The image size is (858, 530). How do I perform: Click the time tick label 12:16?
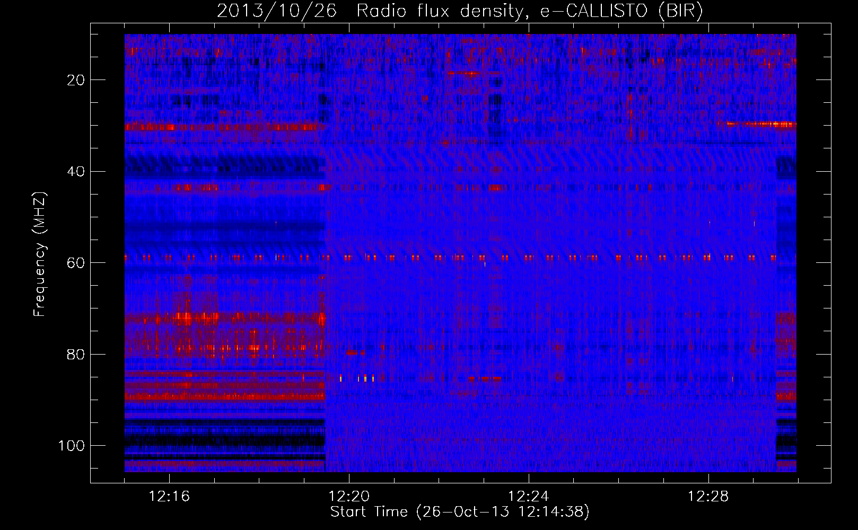(x=169, y=497)
